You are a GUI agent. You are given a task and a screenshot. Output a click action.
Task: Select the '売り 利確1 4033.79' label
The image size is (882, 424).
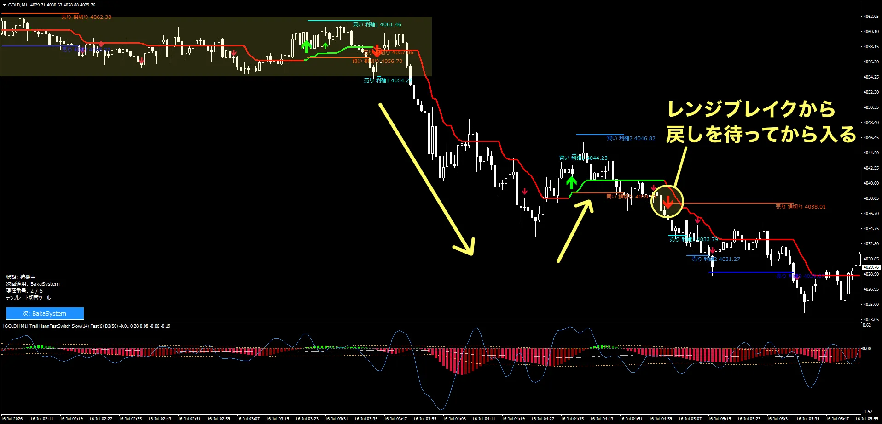pyautogui.click(x=694, y=239)
